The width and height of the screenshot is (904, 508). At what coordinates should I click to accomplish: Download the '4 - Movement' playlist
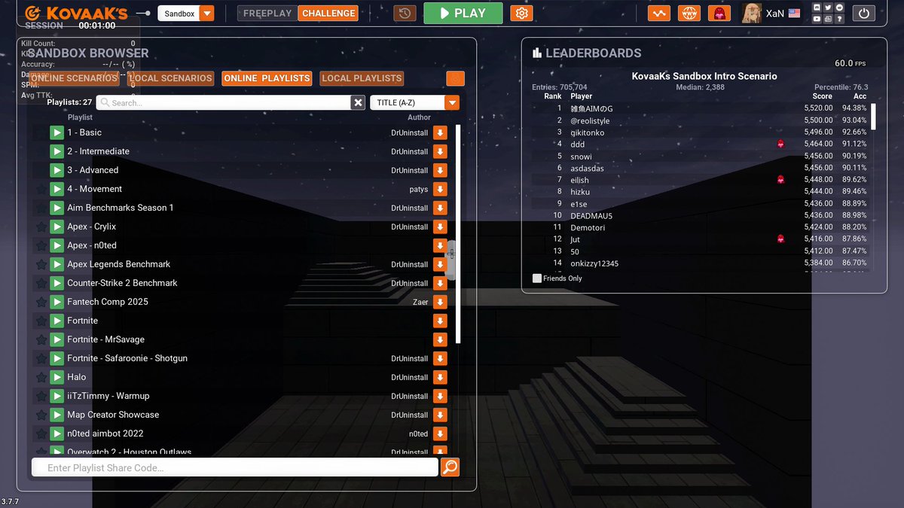[x=440, y=189]
